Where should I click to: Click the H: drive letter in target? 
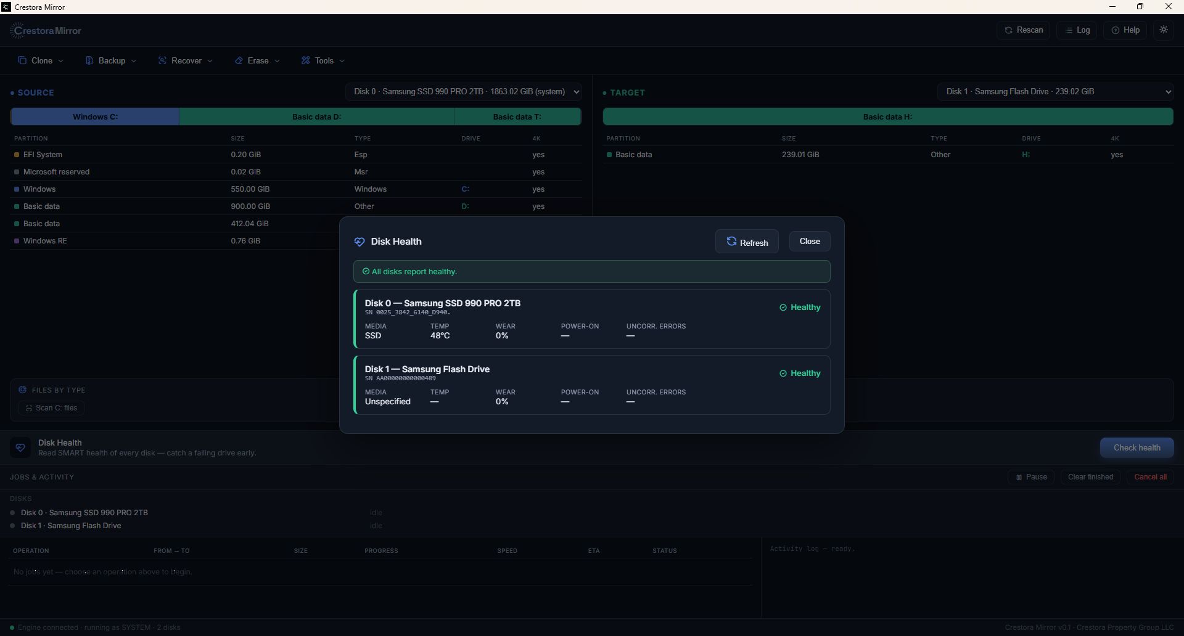tap(1026, 155)
